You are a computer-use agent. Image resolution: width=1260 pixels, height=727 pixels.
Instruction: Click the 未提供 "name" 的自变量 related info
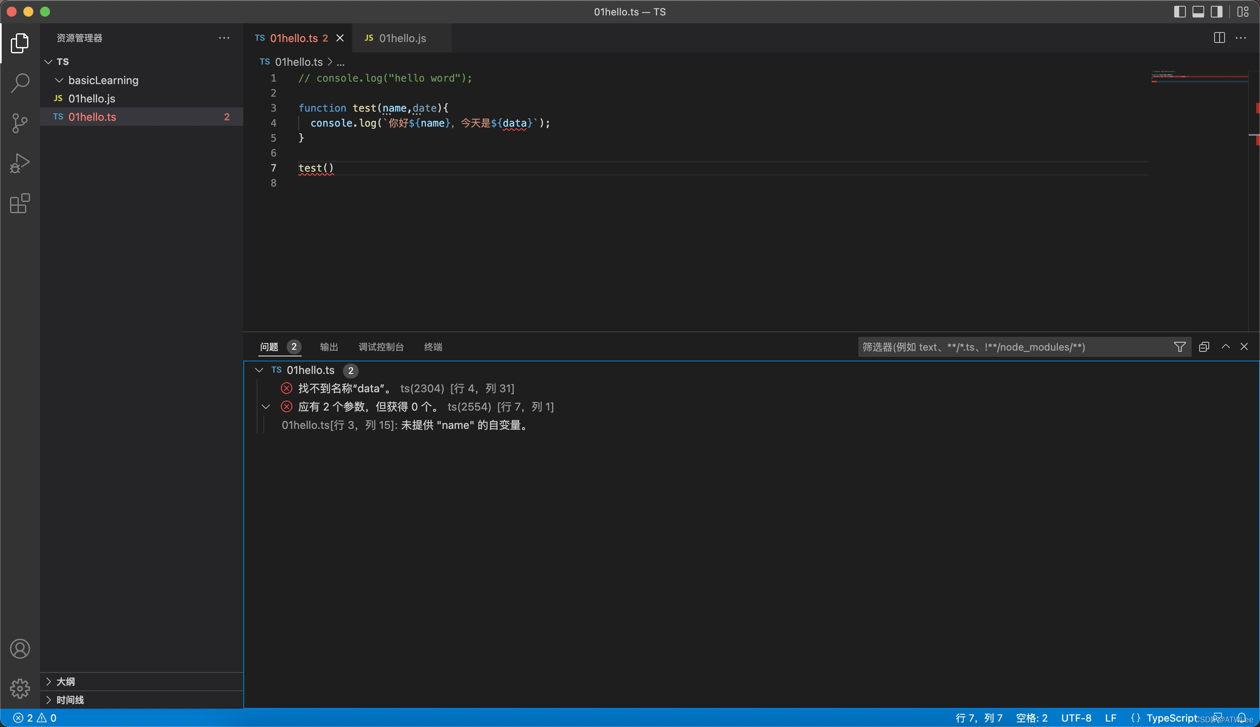pyautogui.click(x=751, y=425)
